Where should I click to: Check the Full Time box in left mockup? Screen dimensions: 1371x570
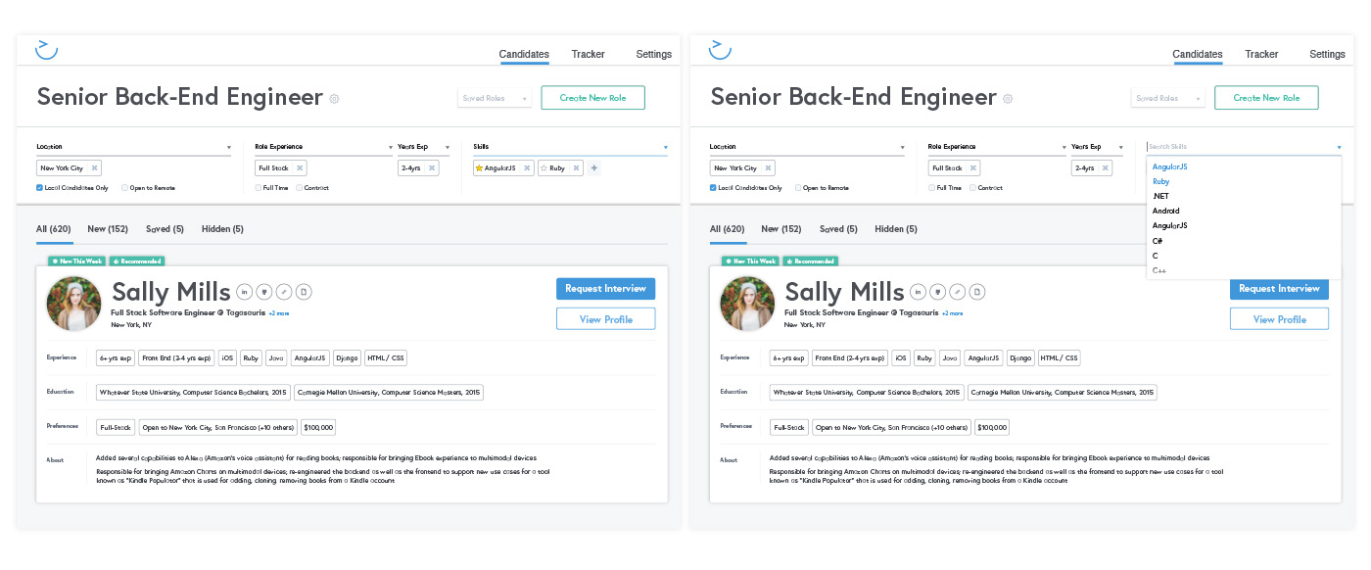[259, 187]
